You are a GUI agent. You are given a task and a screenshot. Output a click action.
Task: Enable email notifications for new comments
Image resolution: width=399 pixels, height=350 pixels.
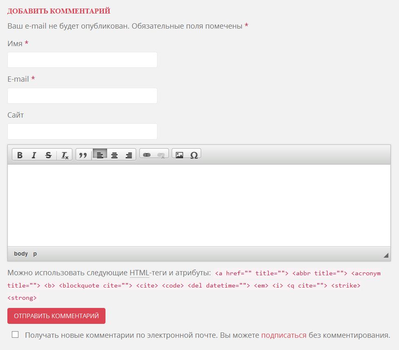point(15,334)
